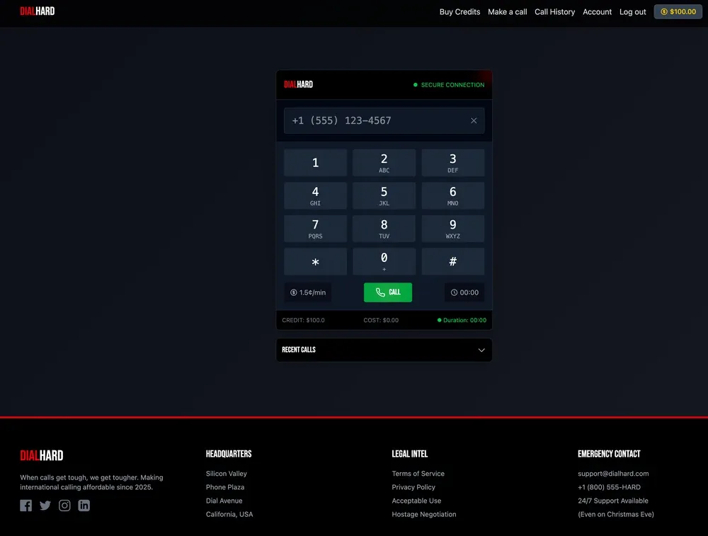Focus the phone number input field
708x536 pixels.
point(375,121)
